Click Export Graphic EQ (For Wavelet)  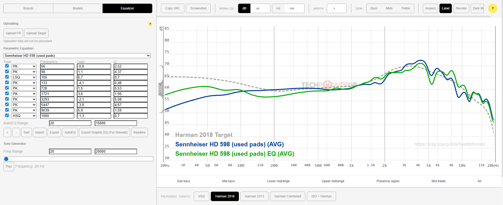point(104,132)
